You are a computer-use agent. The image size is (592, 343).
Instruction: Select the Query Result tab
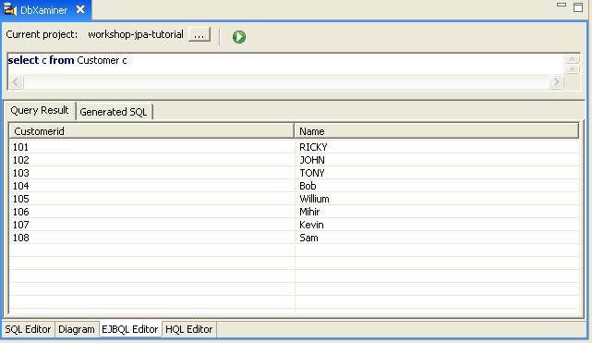[x=40, y=110]
